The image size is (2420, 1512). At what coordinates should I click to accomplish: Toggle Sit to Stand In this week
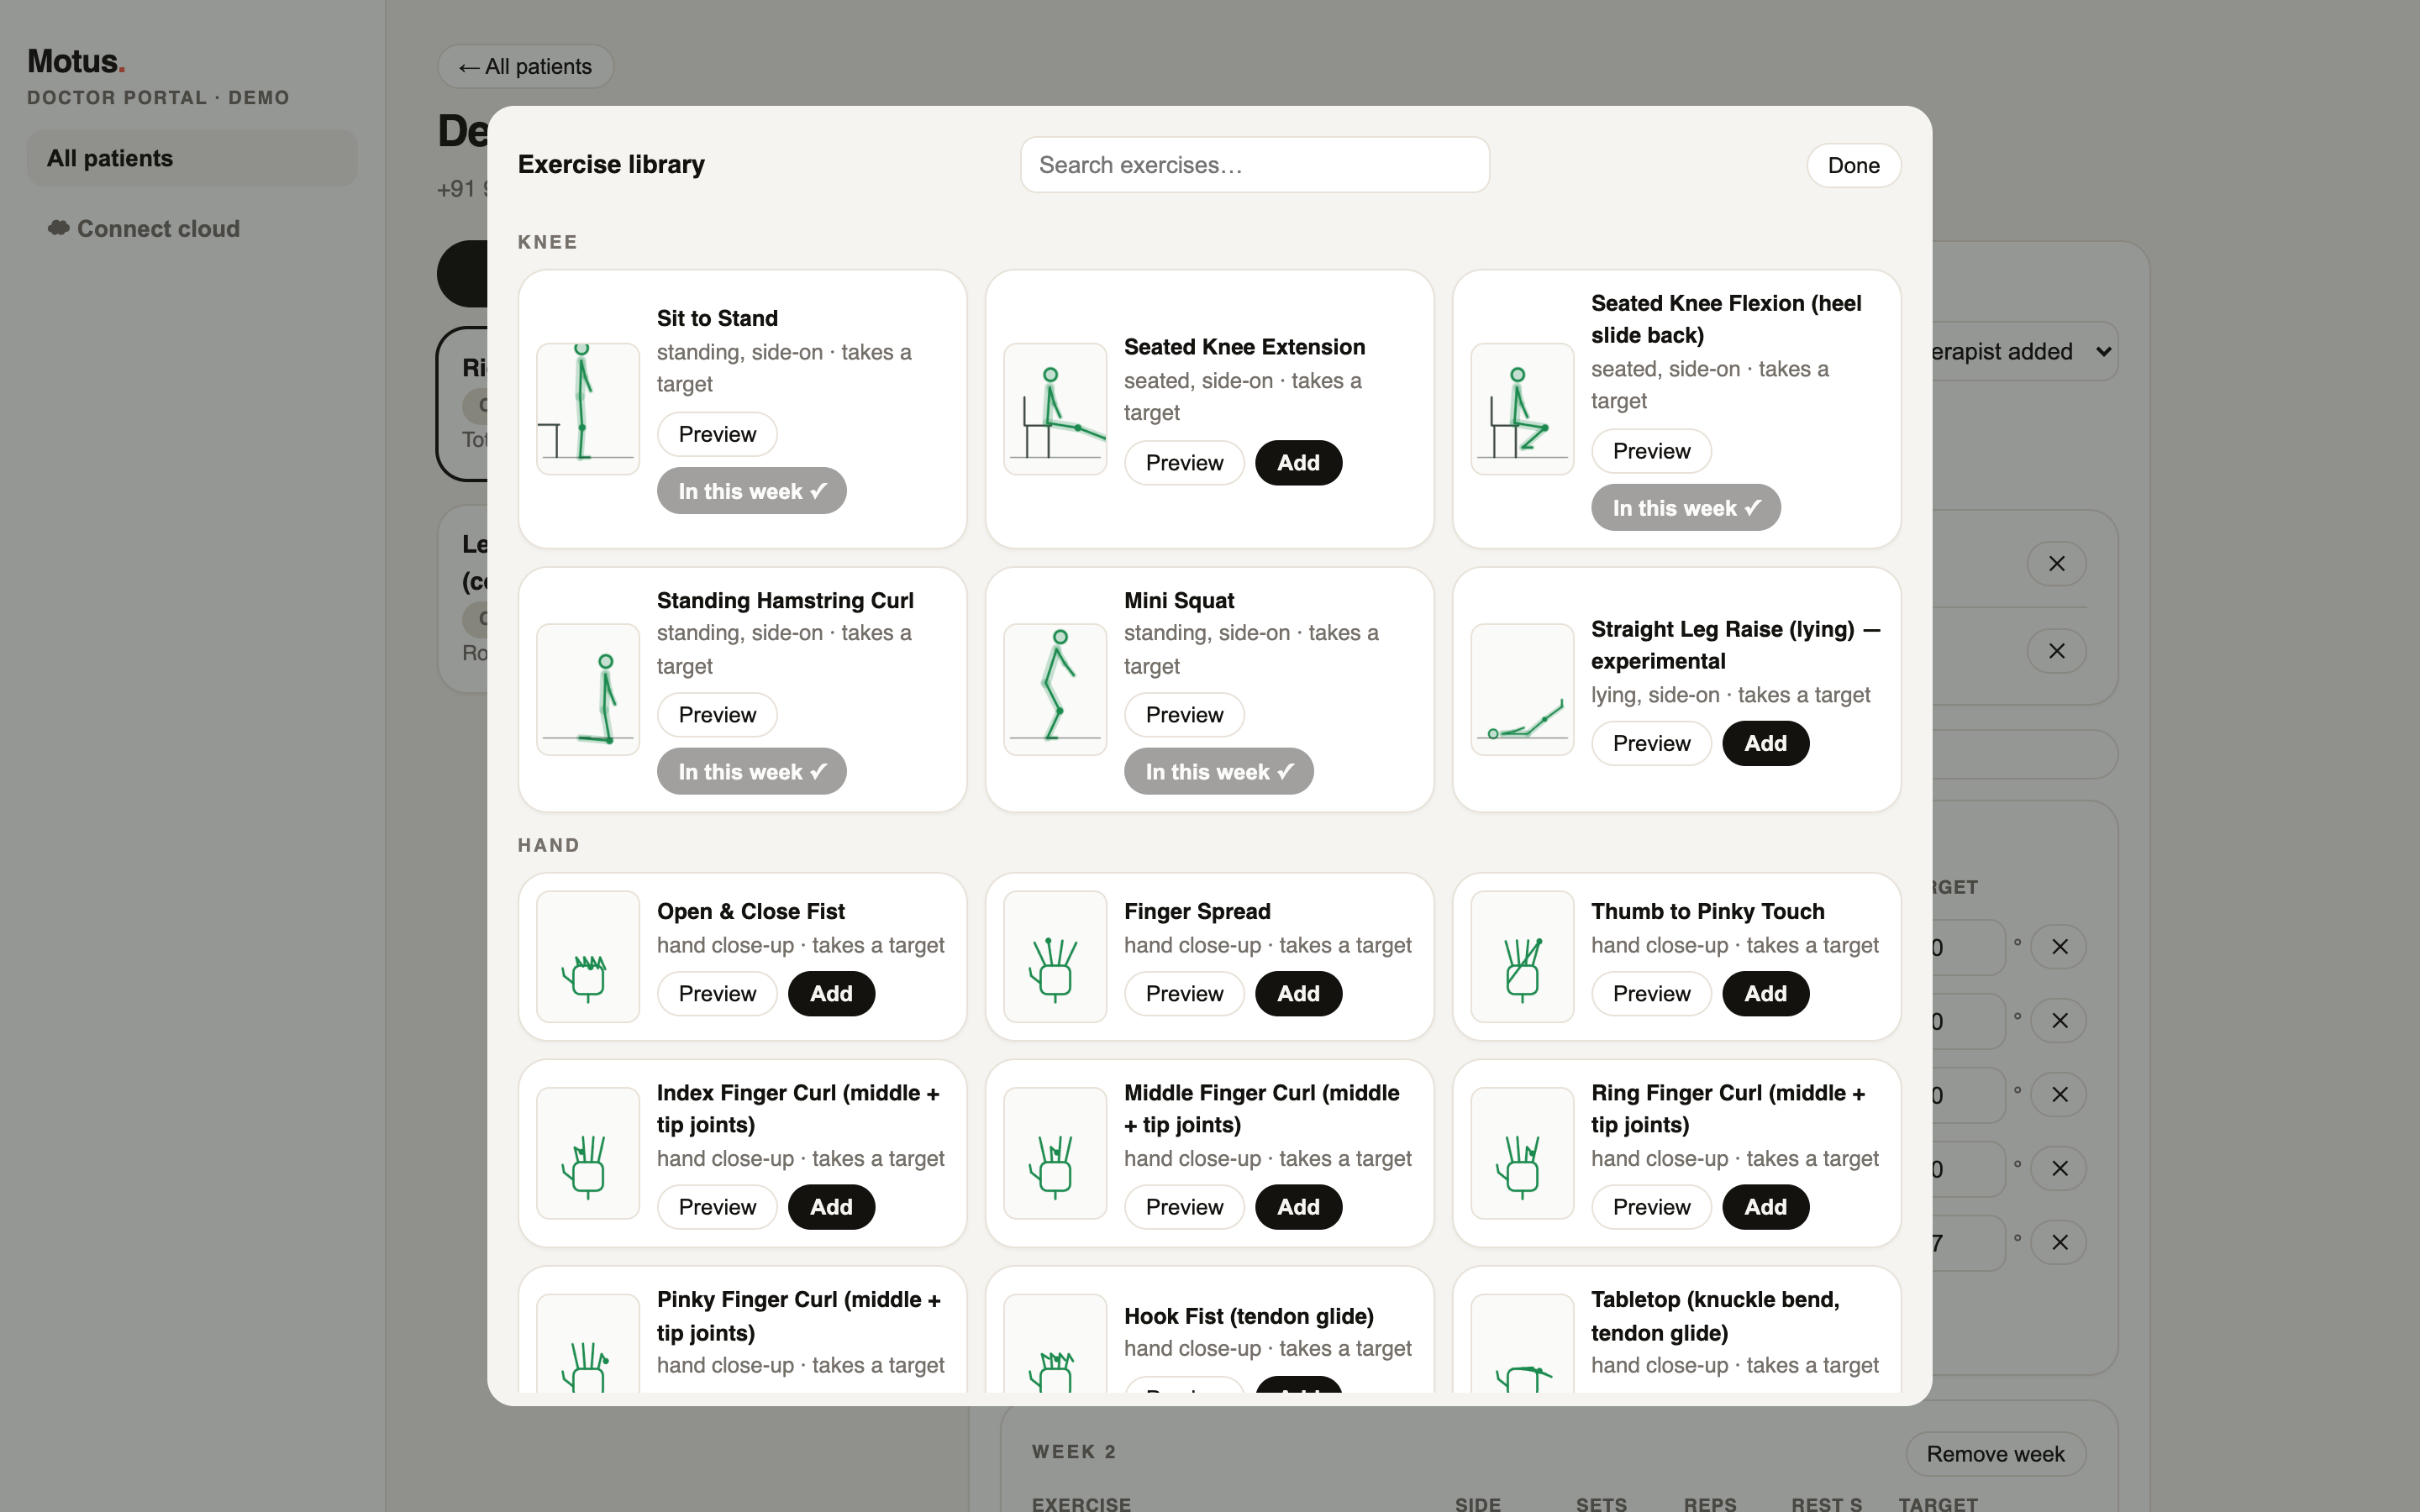coord(751,491)
